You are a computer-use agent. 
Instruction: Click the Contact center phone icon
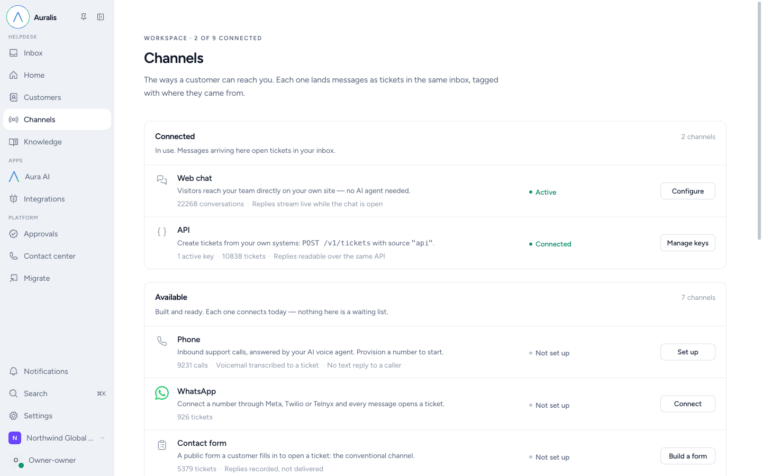pos(14,256)
